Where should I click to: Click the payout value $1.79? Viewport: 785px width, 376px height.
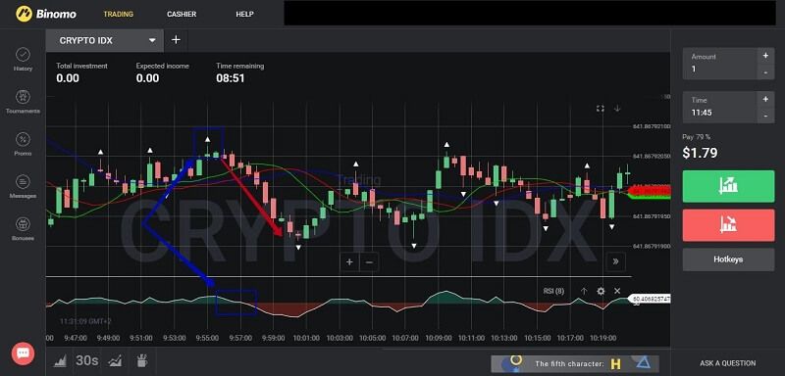pos(700,153)
